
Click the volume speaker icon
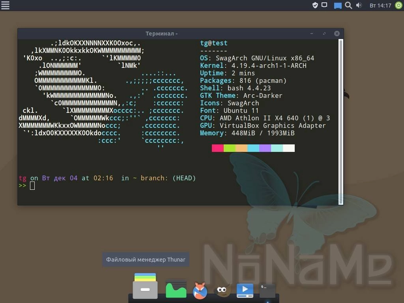pos(359,5)
